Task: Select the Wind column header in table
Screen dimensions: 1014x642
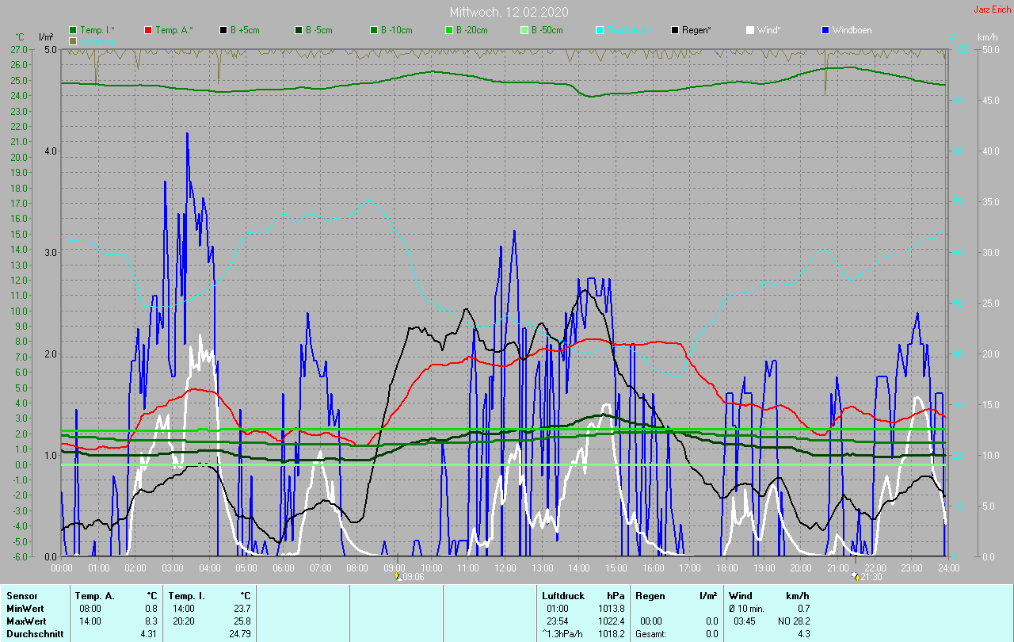Action: 741,595
